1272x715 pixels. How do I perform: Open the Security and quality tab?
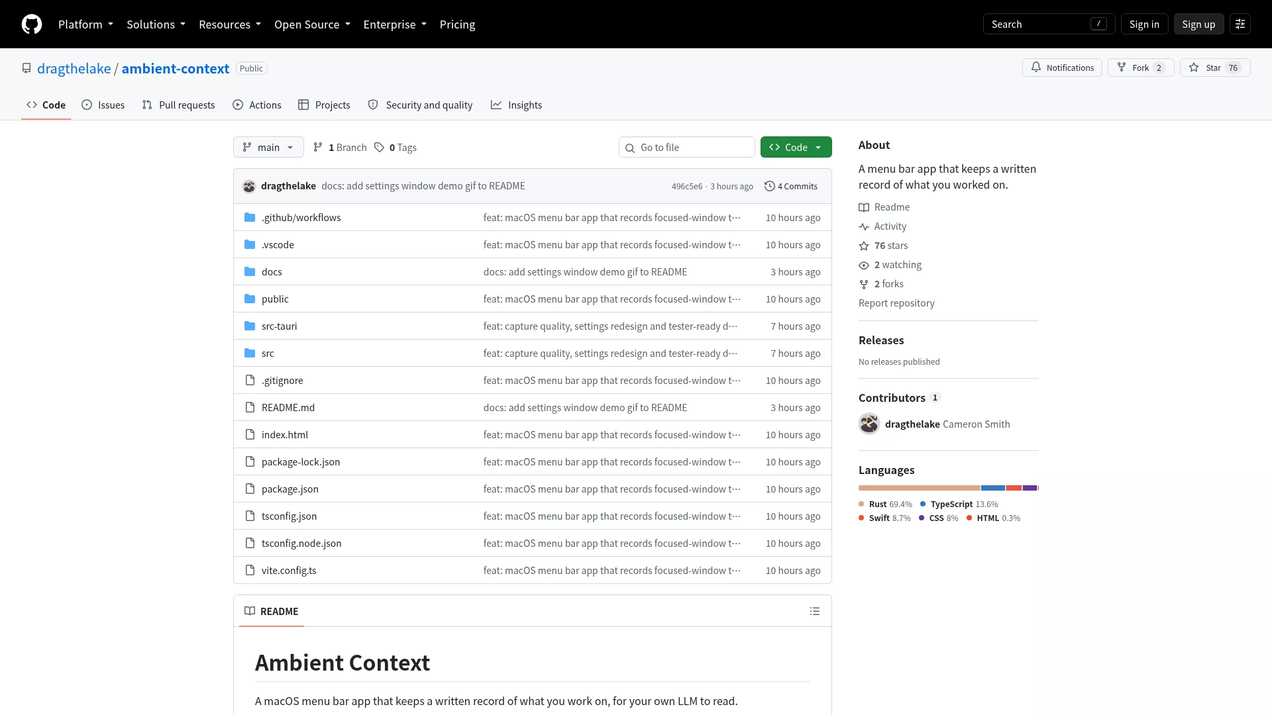pos(420,105)
